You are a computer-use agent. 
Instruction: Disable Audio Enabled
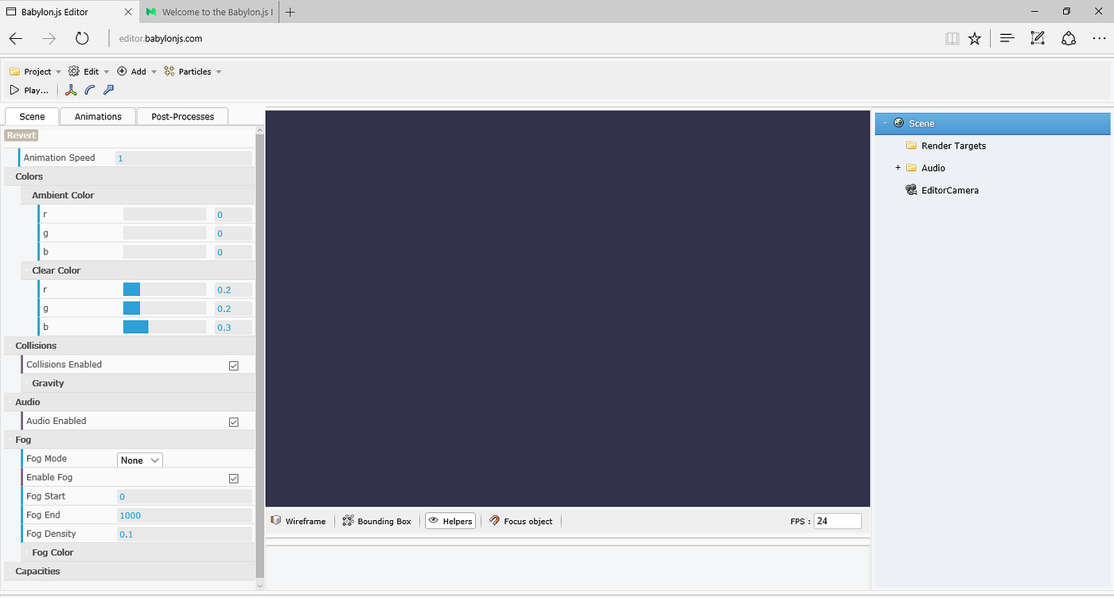233,421
